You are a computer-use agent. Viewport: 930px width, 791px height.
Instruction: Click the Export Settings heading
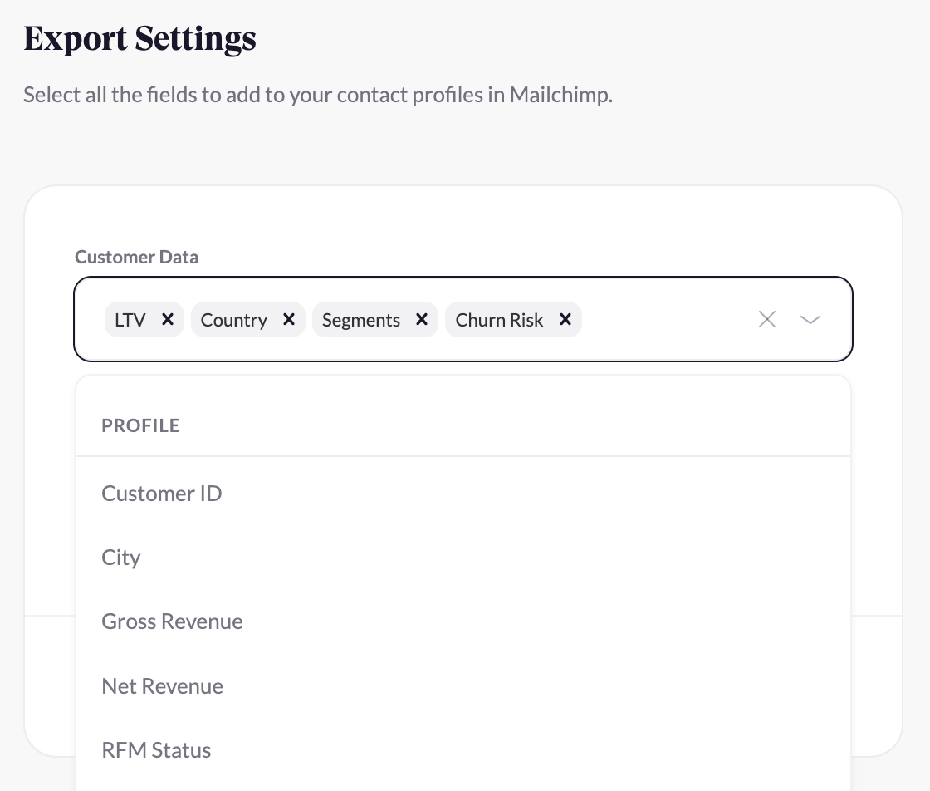[140, 38]
